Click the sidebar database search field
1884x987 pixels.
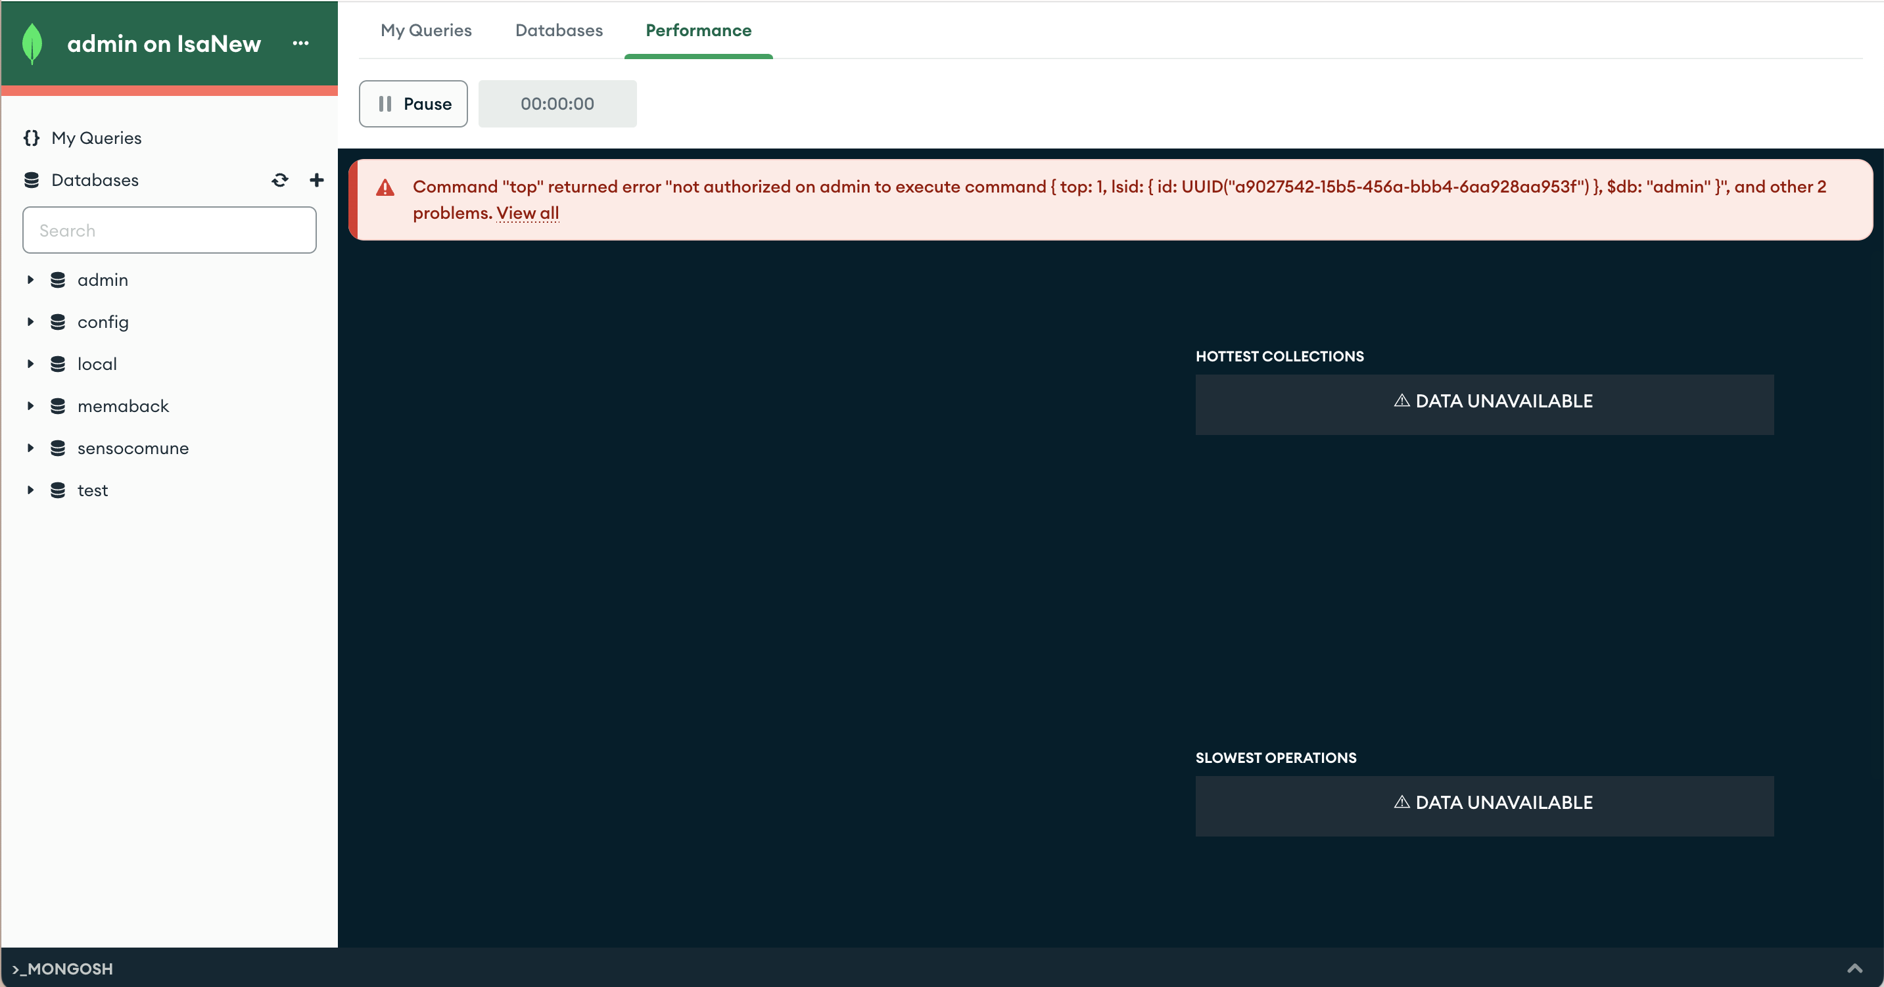(169, 230)
